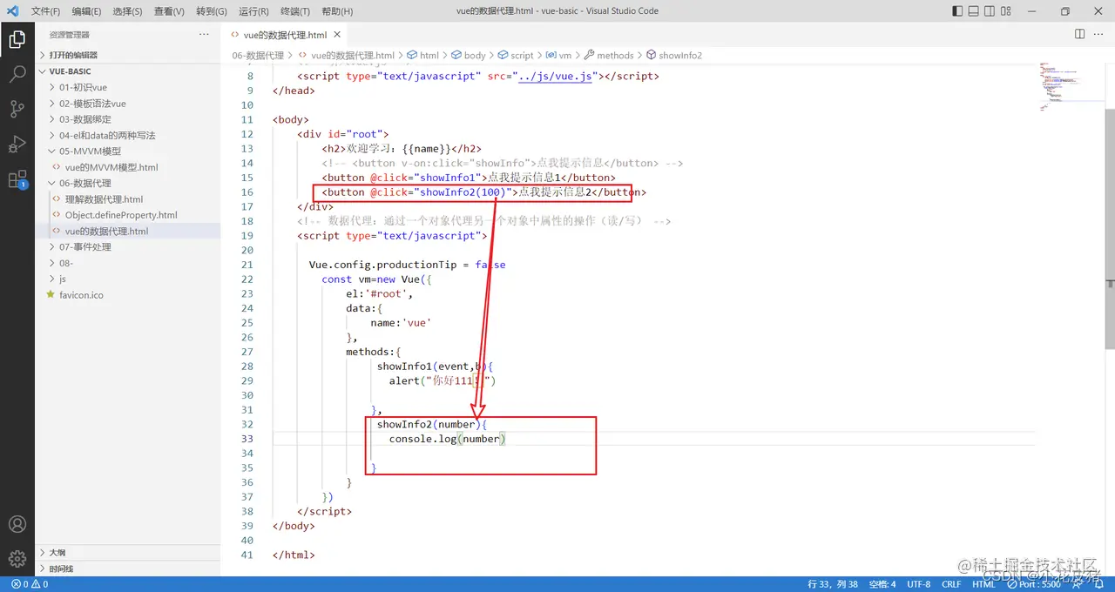Image resolution: width=1115 pixels, height=592 pixels.
Task: Click the vm breadcrumb item
Action: click(x=558, y=55)
